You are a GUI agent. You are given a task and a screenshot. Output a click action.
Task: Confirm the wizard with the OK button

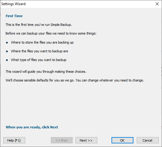(122, 140)
